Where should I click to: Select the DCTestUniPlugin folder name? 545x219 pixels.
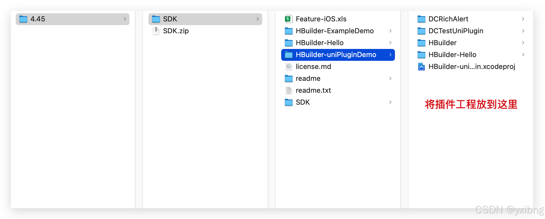(456, 31)
